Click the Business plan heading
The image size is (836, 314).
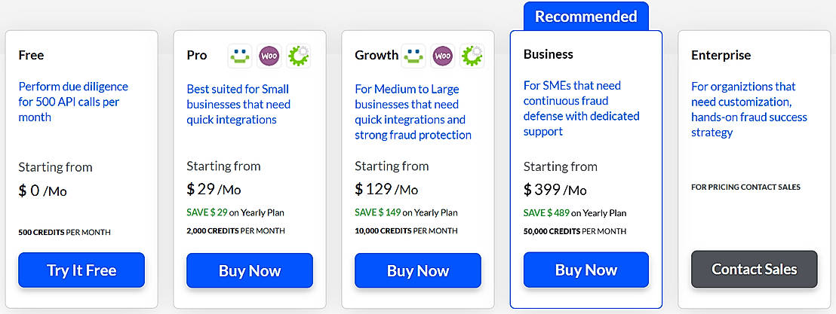548,54
